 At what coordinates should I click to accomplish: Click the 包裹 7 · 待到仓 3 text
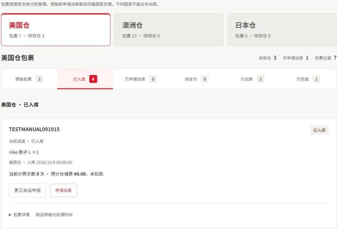pos(27,36)
